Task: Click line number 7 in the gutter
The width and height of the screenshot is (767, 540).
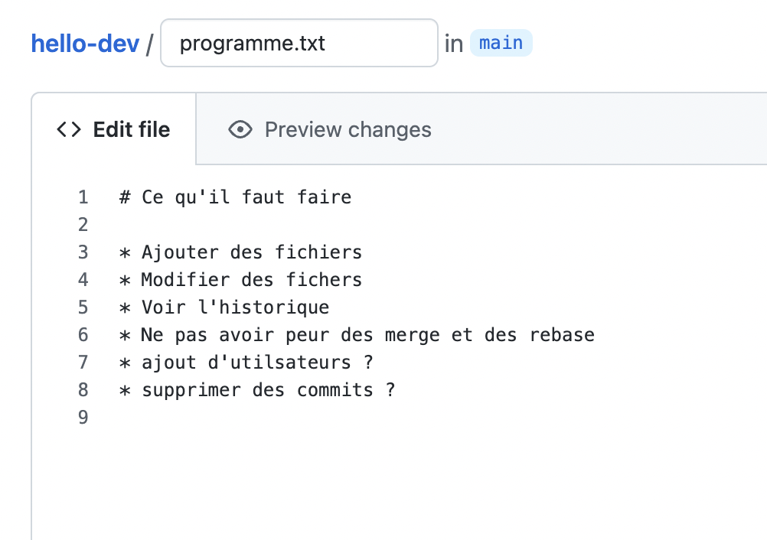Action: (x=83, y=363)
